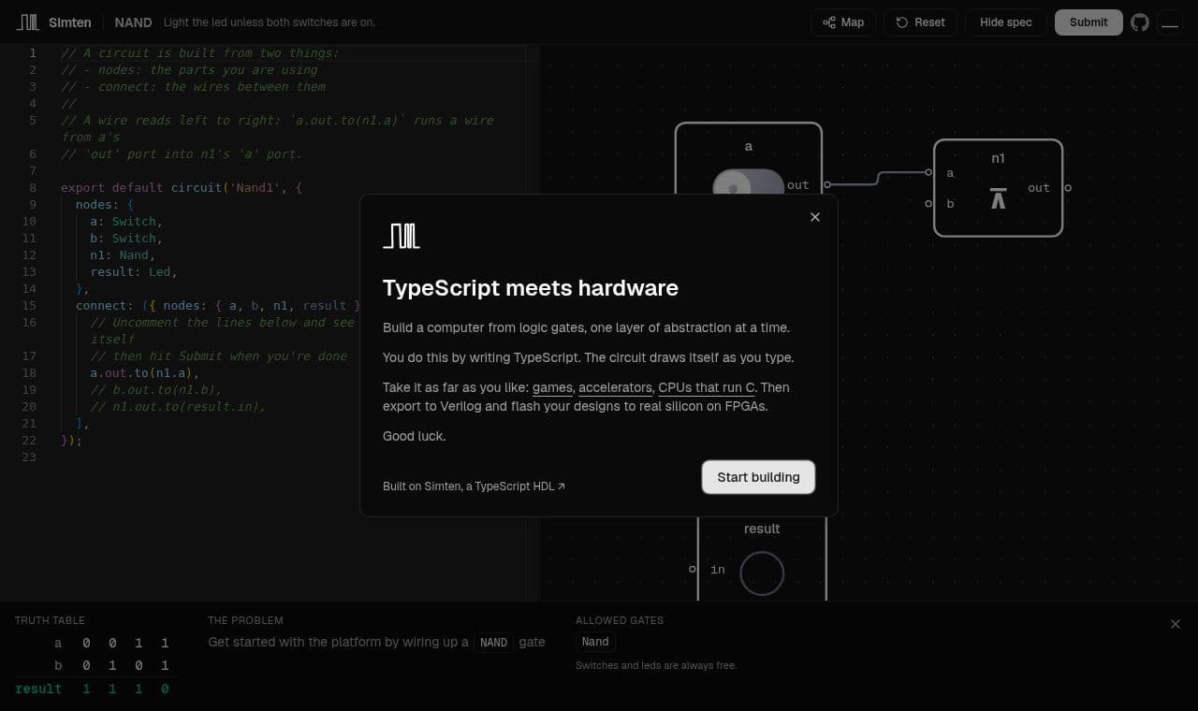Click the n1 NAND gate symbol
1198x711 pixels.
tap(999, 197)
